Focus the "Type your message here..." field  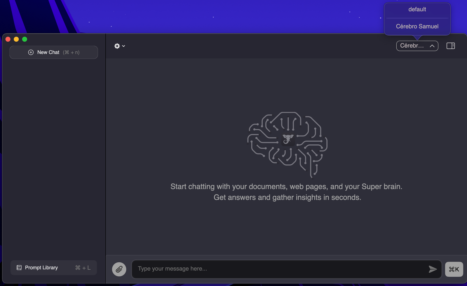pos(280,269)
